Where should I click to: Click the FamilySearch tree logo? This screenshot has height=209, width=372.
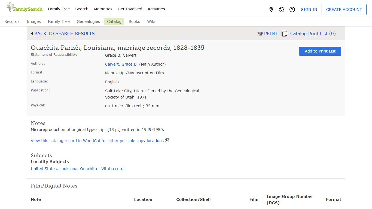click(25, 8)
